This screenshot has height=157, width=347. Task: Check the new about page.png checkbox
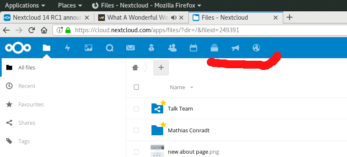point(136,152)
